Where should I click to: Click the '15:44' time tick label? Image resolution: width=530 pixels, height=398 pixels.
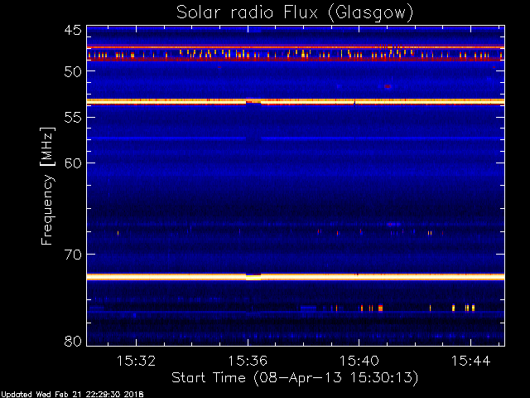click(x=470, y=362)
